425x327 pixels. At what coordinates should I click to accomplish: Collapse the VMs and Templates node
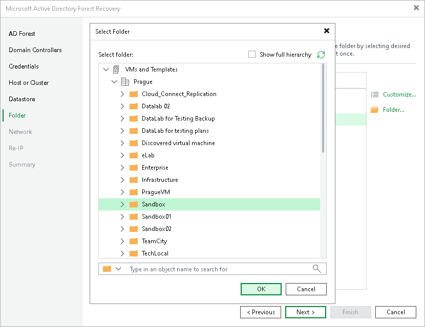[x=106, y=69]
